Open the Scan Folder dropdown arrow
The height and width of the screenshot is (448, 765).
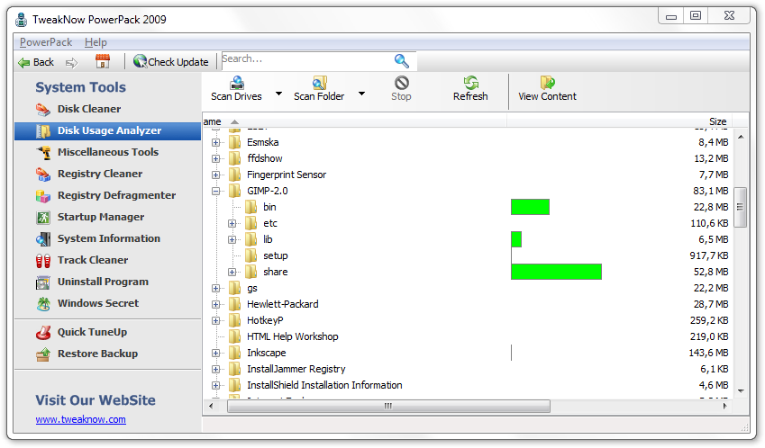[361, 93]
